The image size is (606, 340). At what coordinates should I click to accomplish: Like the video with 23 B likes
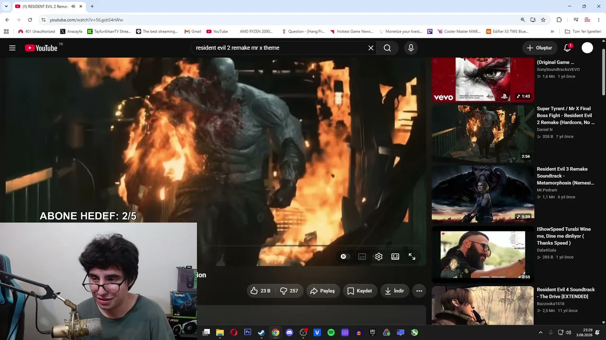pos(260,291)
